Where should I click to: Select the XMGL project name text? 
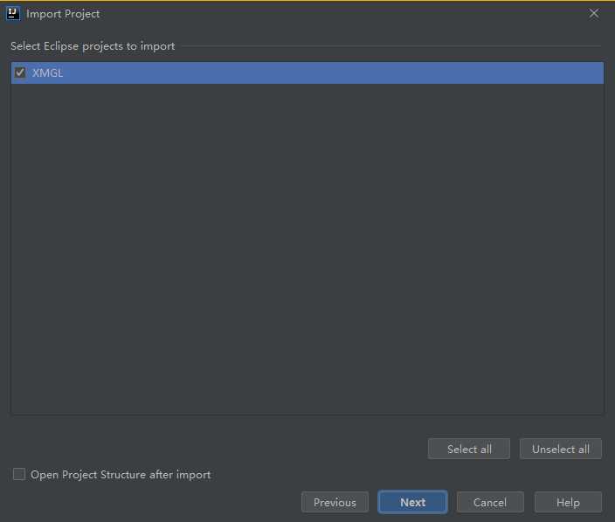tap(47, 73)
